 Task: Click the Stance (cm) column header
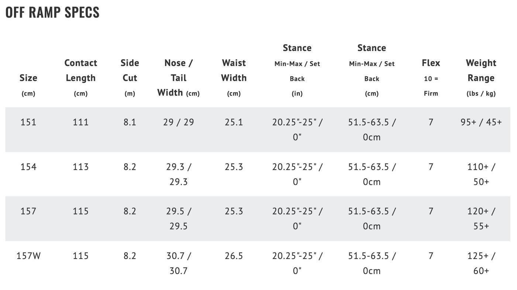[x=372, y=70]
